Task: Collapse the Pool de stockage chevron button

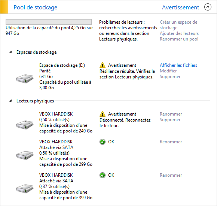Action: 208,7
